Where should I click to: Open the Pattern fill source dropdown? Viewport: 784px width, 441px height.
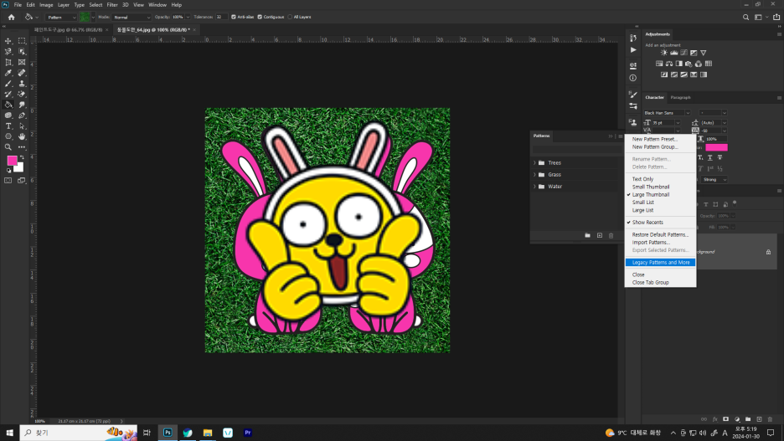point(61,17)
